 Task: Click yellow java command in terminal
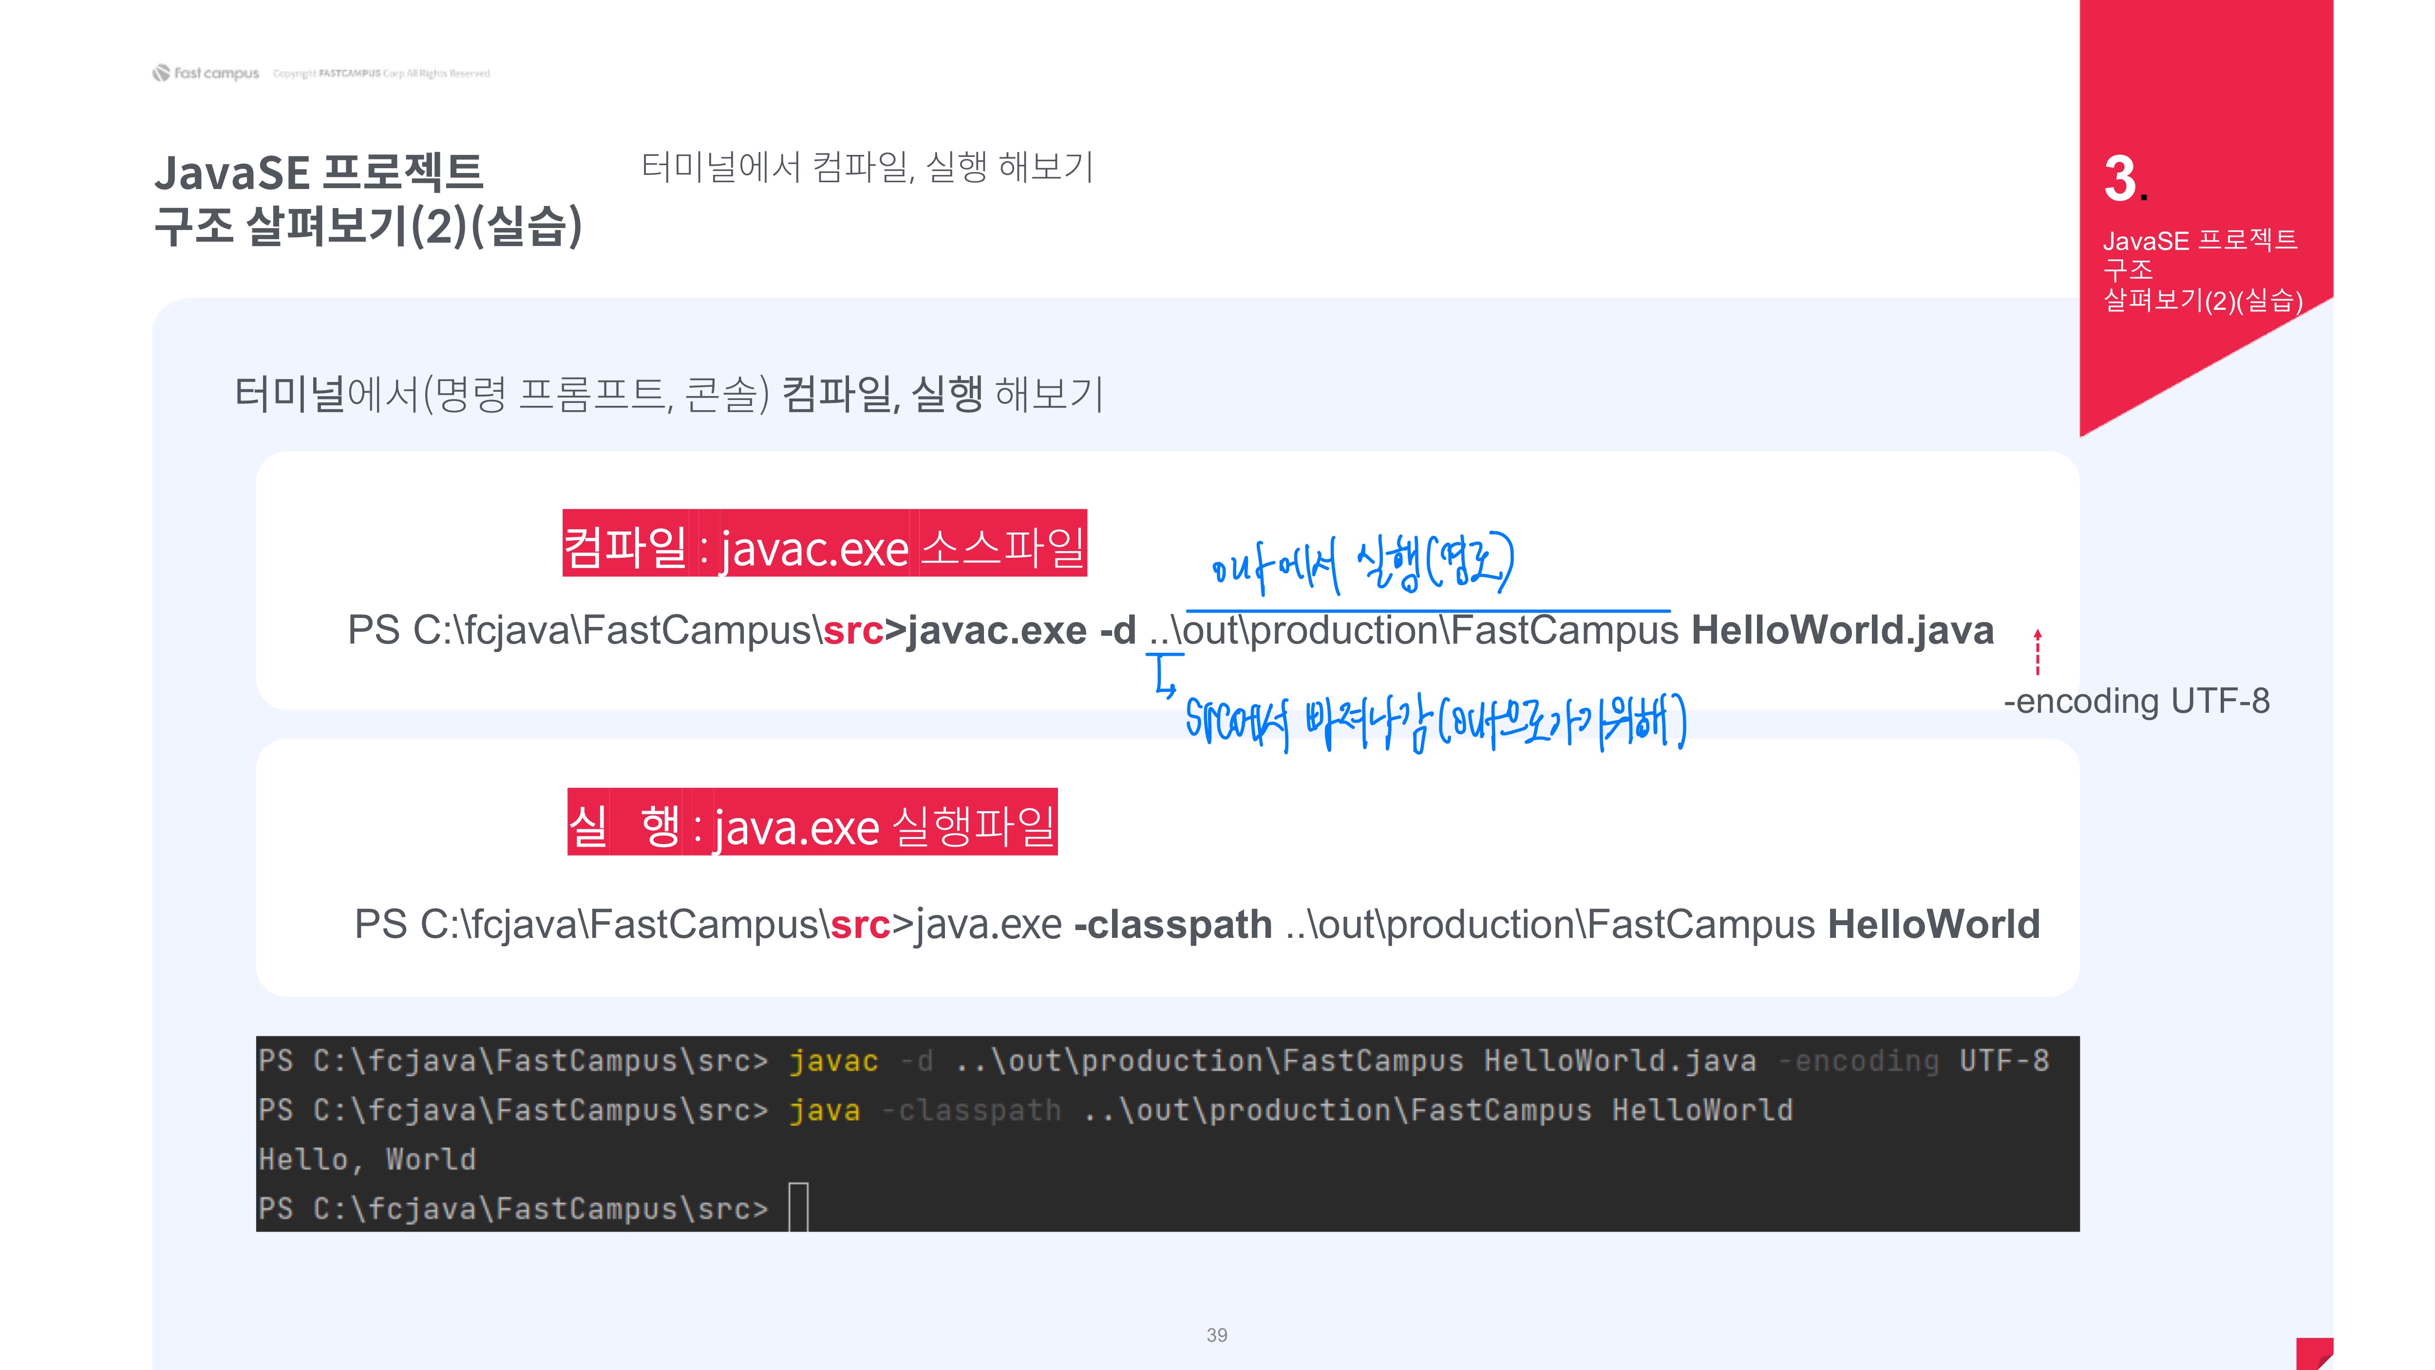tap(824, 1110)
